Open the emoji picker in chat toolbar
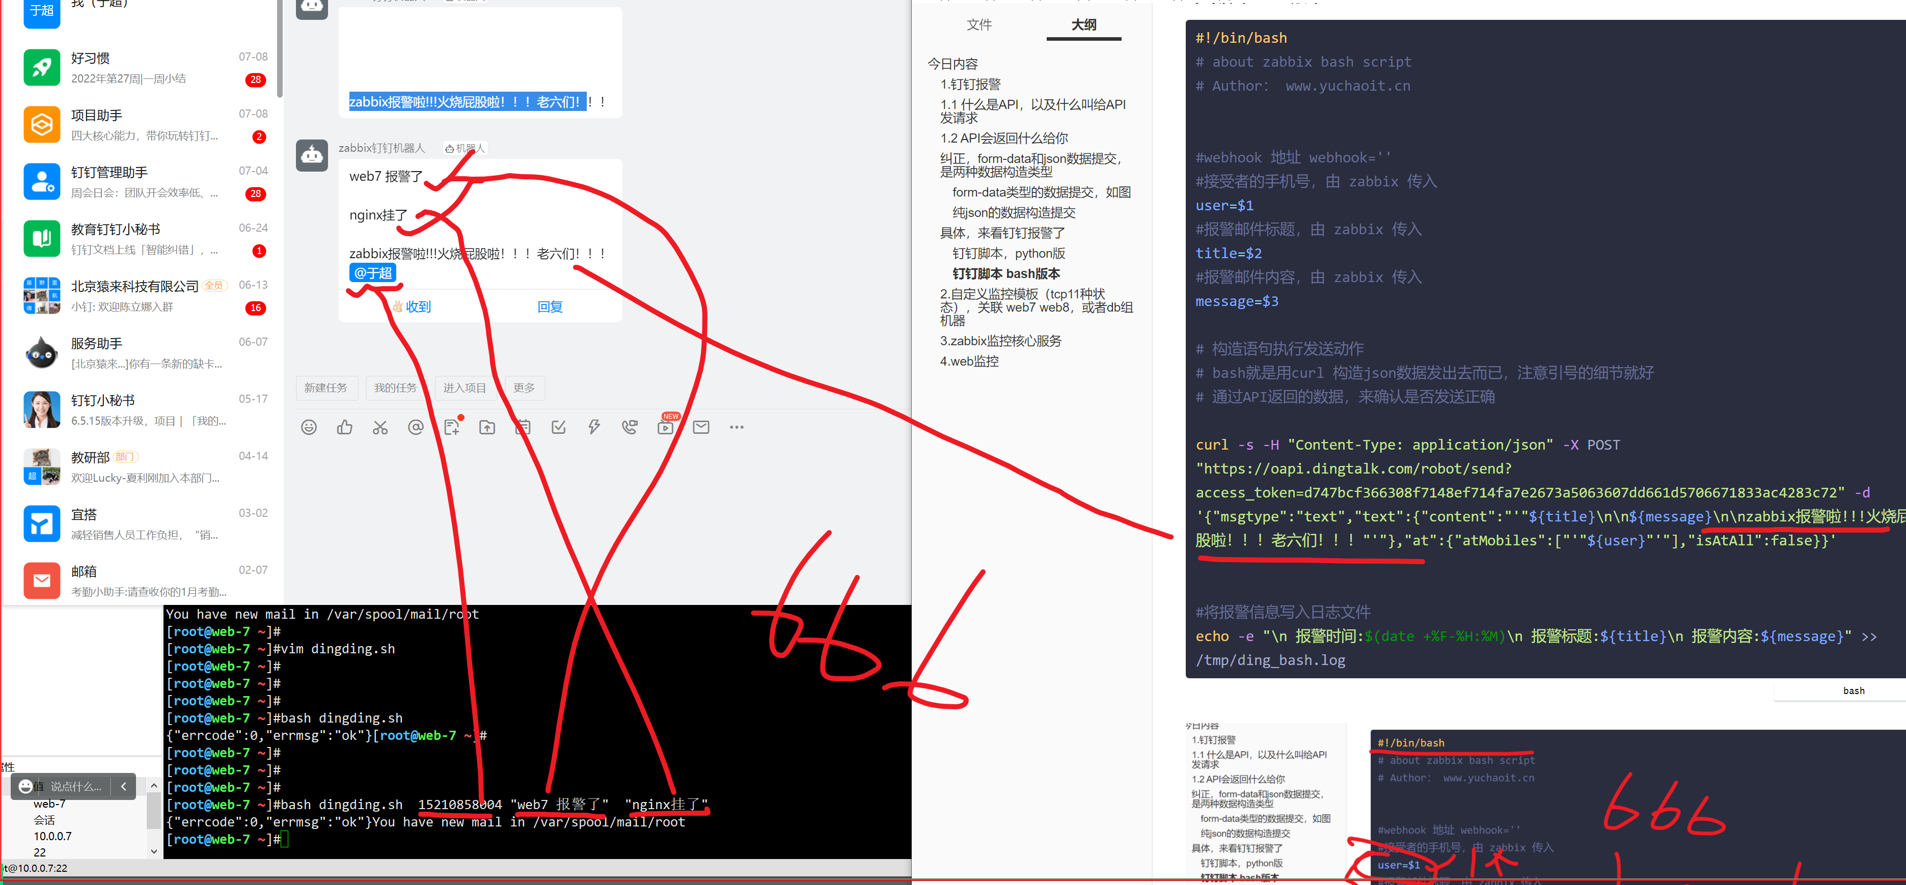Viewport: 1906px width, 885px height. (309, 427)
